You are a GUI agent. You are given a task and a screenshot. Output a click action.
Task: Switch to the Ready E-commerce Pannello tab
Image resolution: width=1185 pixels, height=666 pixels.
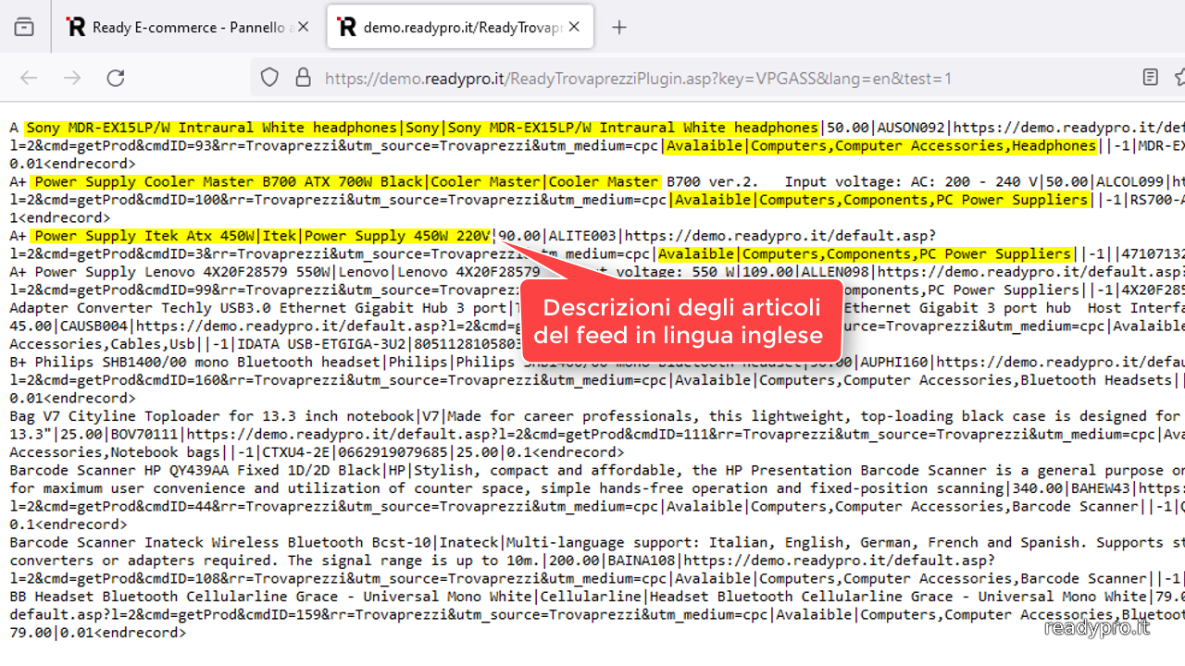coord(188,27)
